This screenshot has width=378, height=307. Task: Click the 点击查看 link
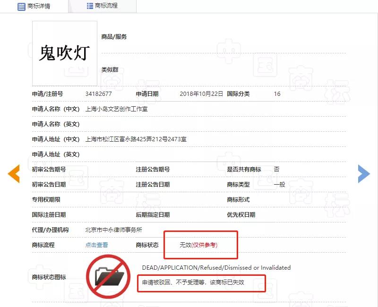point(96,245)
